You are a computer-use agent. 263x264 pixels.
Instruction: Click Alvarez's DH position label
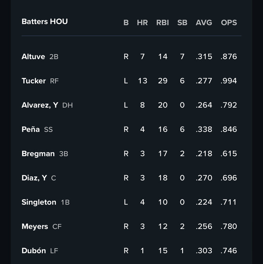click(67, 105)
